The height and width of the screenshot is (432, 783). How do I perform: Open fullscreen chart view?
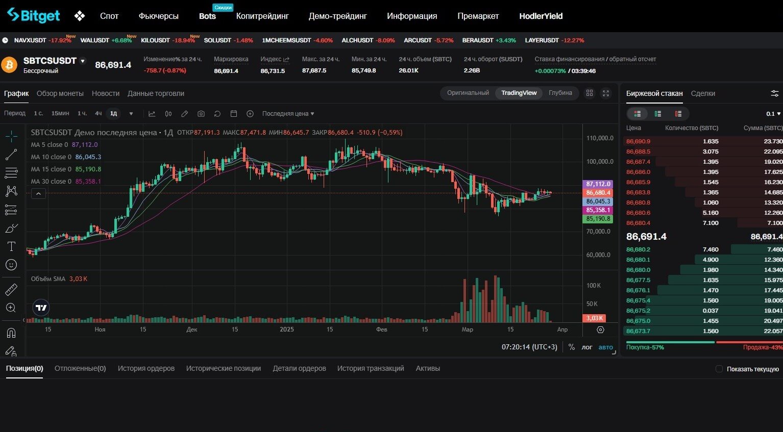[x=606, y=93]
